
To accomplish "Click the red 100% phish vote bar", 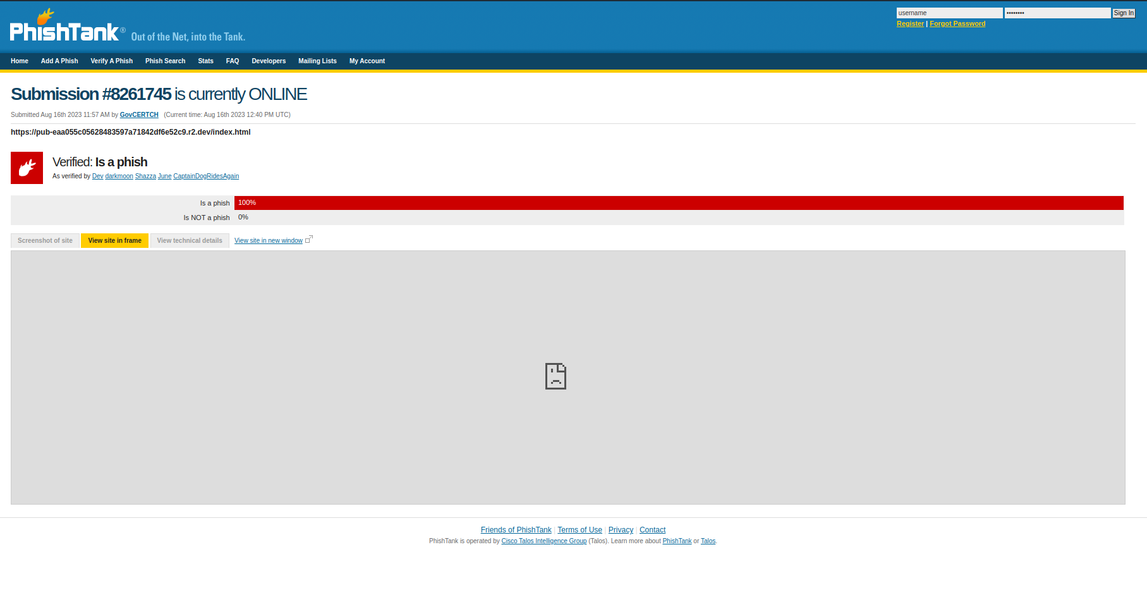I will coord(678,203).
